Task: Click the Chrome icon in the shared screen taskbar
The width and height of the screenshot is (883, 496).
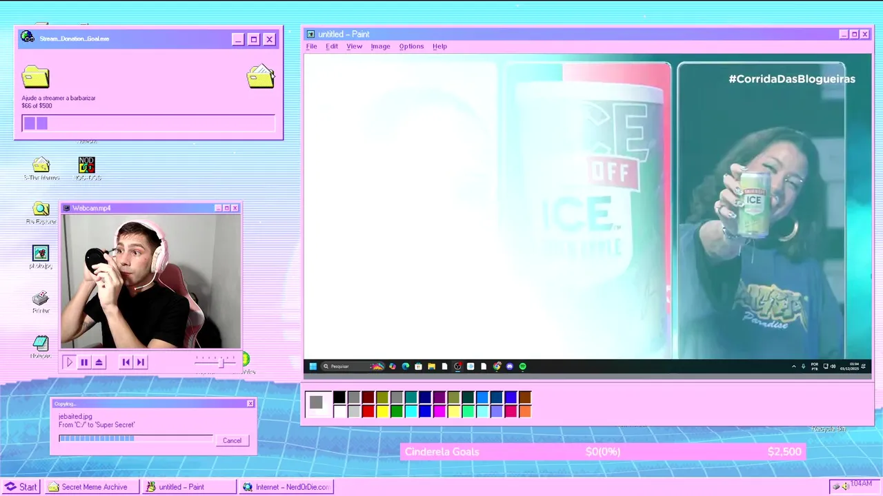Action: click(497, 366)
